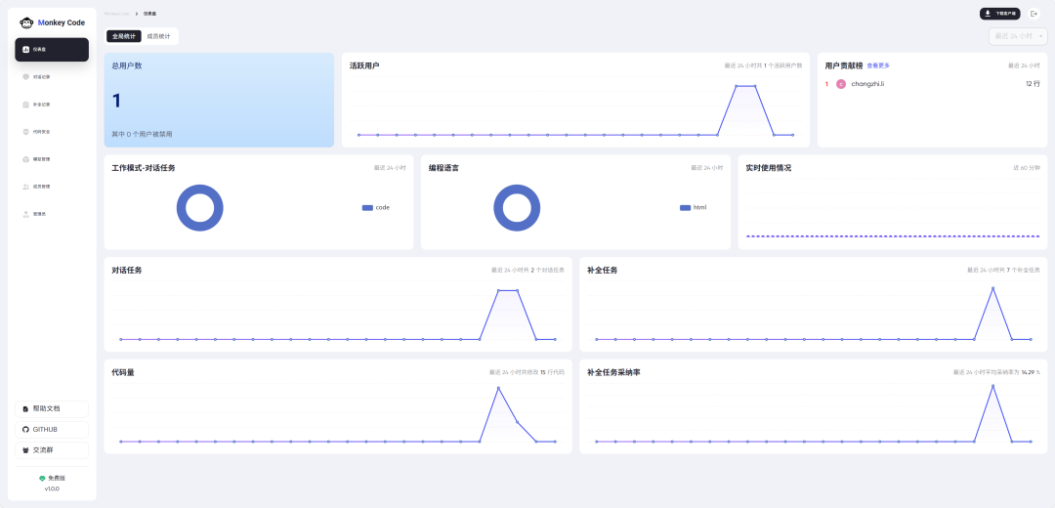1055x508 pixels.
Task: Switch to the 全局统计 tab
Action: [124, 36]
